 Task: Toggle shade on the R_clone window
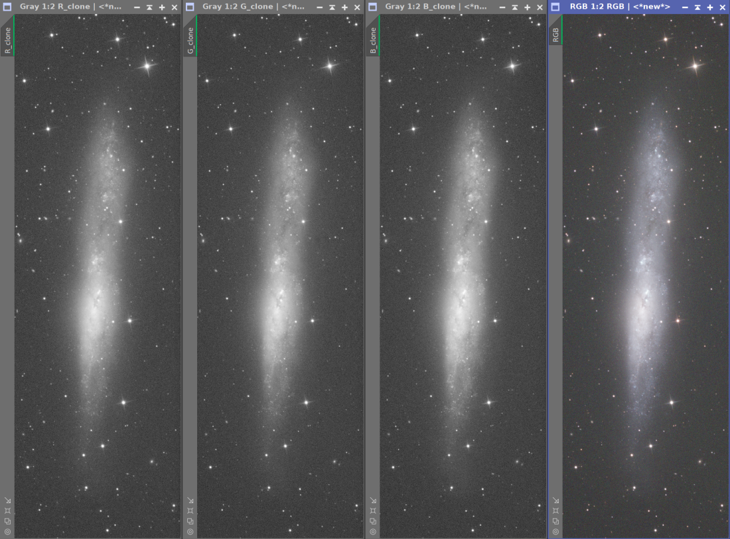149,7
